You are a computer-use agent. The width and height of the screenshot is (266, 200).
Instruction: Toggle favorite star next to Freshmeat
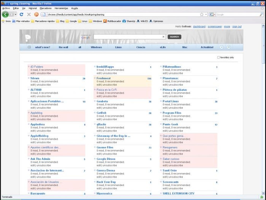point(95,78)
